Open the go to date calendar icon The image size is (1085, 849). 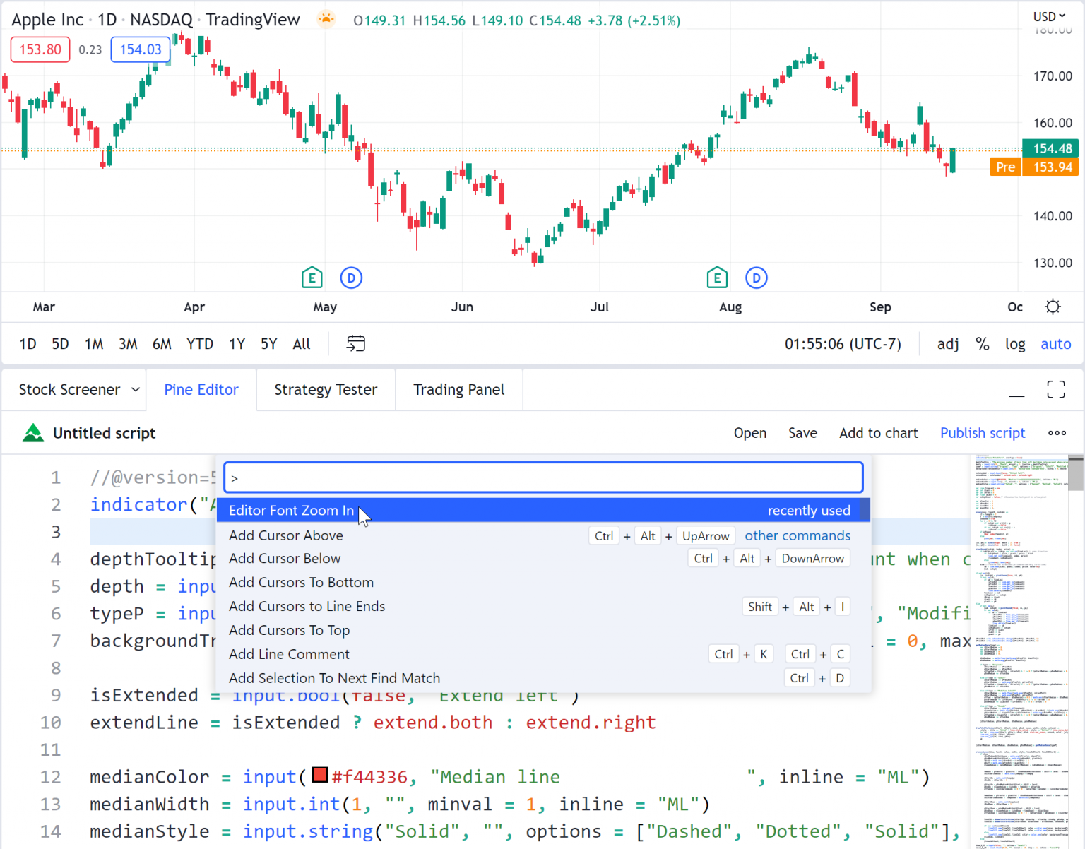(x=356, y=344)
